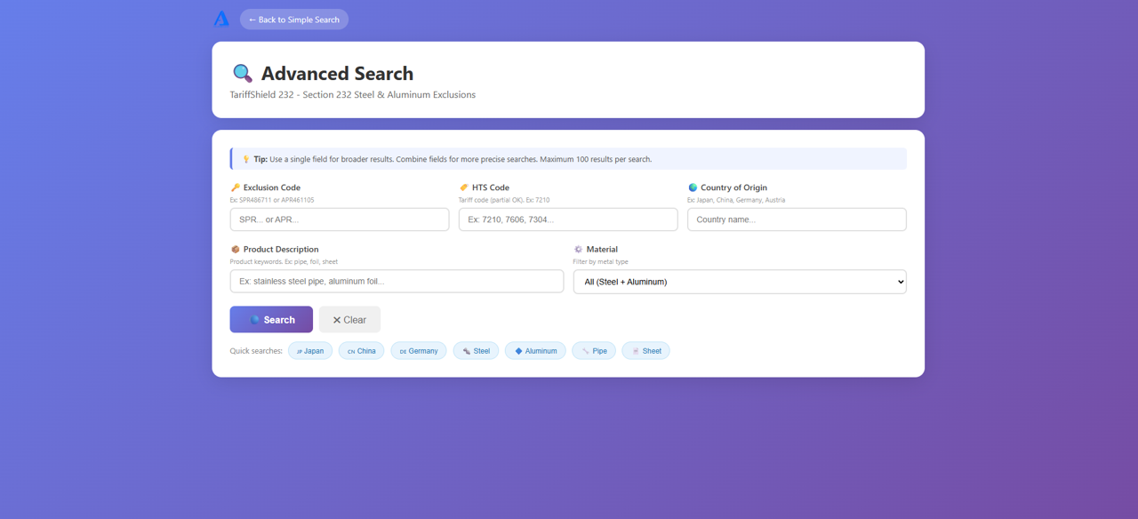Click the tag icon next to HTS Code
This screenshot has height=519, width=1138.
coord(463,188)
